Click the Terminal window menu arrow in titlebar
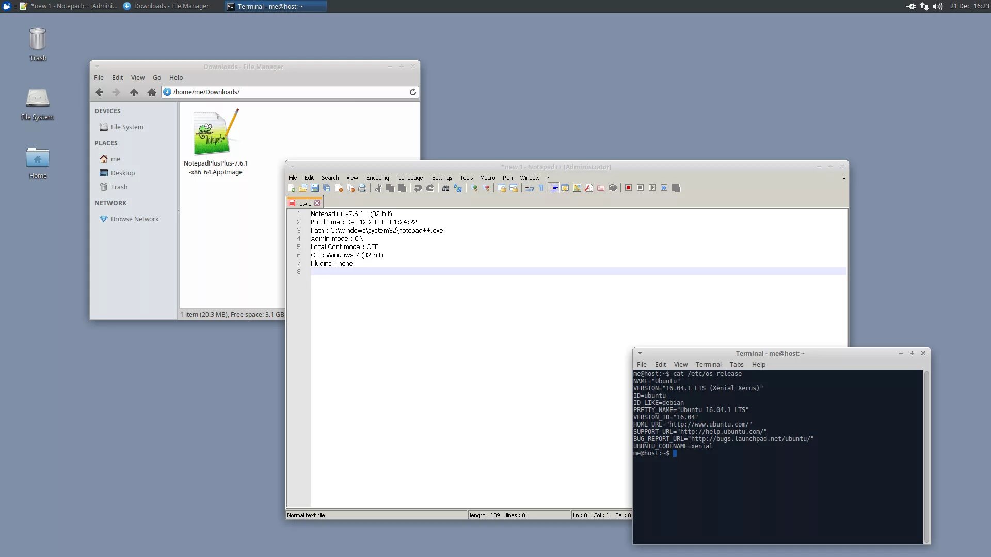This screenshot has height=557, width=991. point(640,354)
